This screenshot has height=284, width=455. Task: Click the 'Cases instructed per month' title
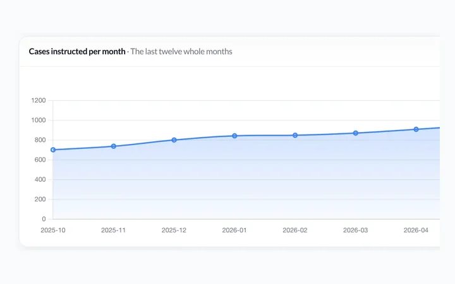click(77, 52)
